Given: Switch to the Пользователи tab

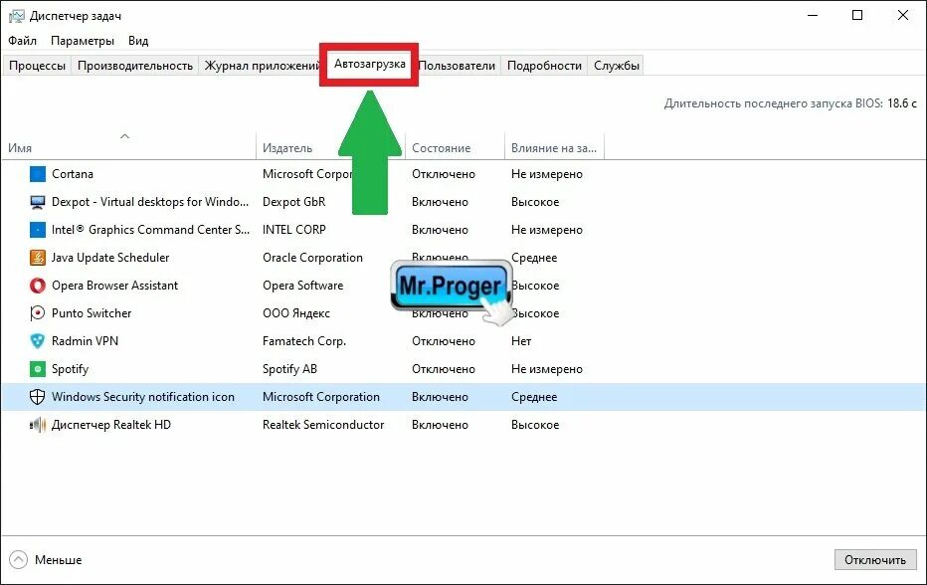Looking at the screenshot, I should pos(457,66).
